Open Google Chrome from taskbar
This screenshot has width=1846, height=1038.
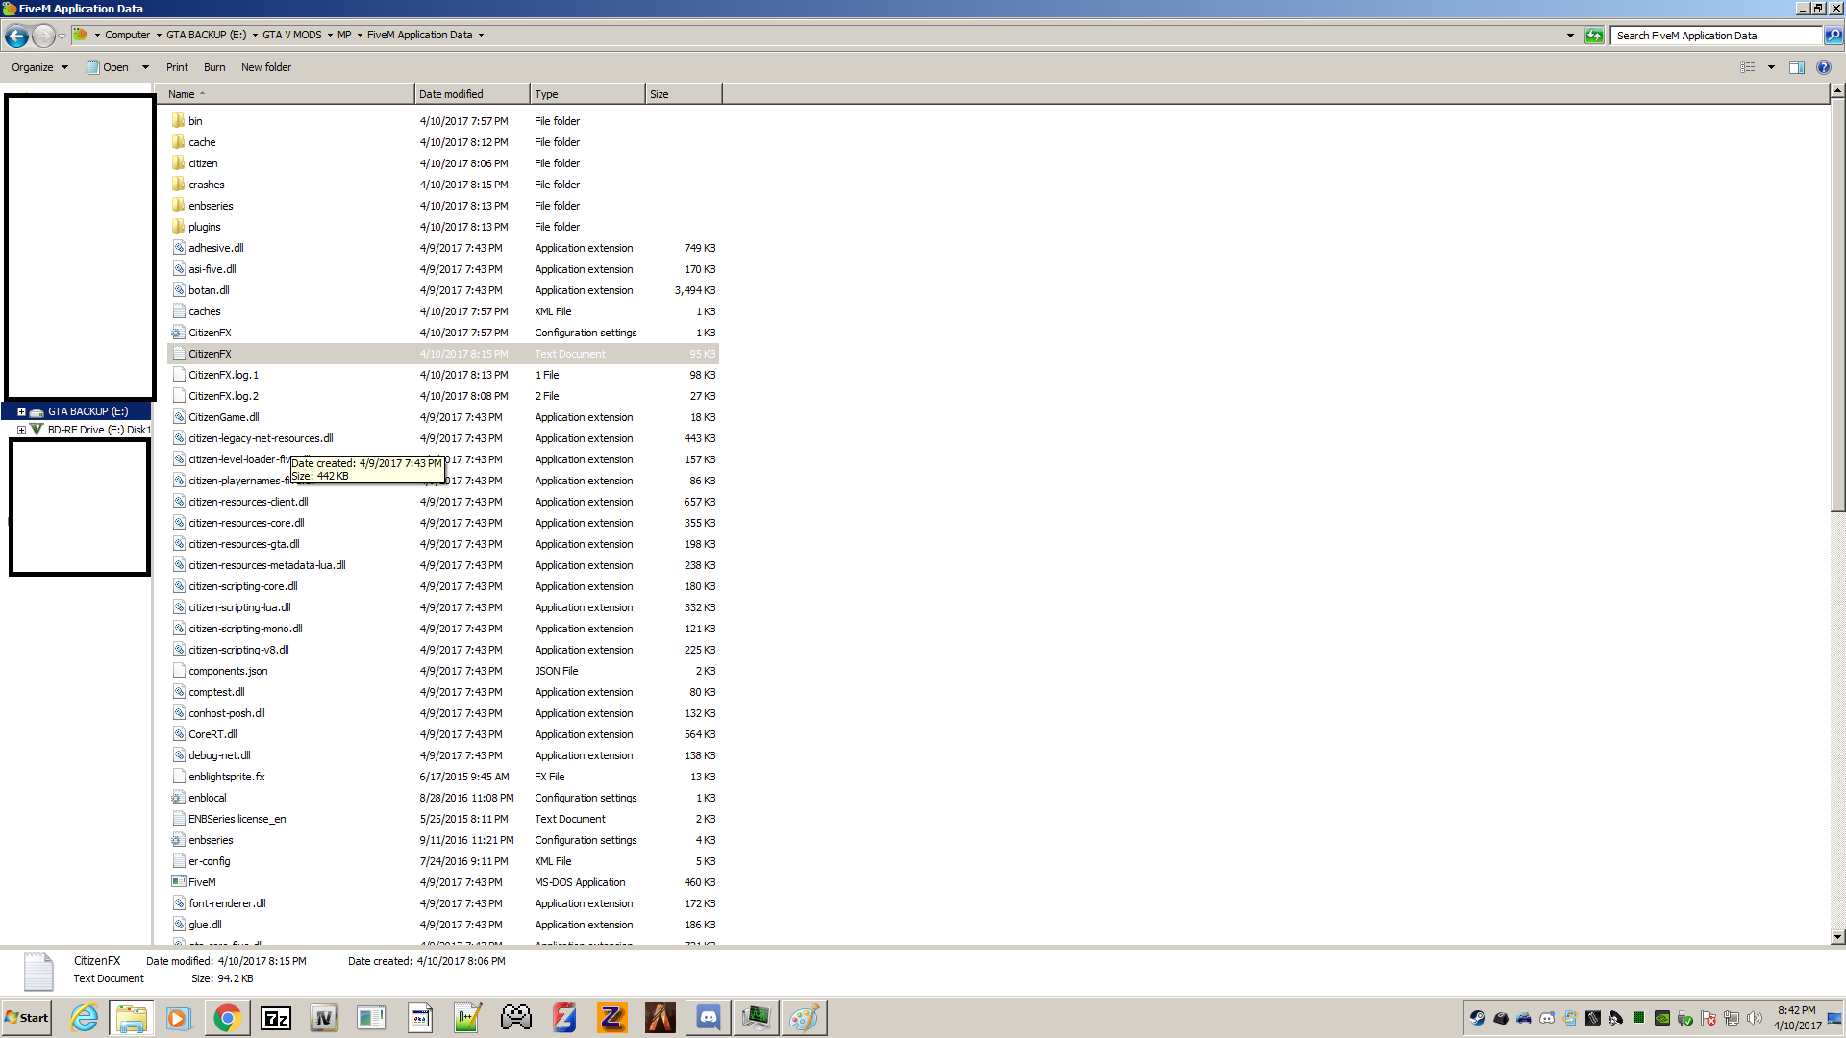227,1018
